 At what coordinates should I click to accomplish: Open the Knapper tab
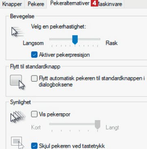(x=12, y=4)
